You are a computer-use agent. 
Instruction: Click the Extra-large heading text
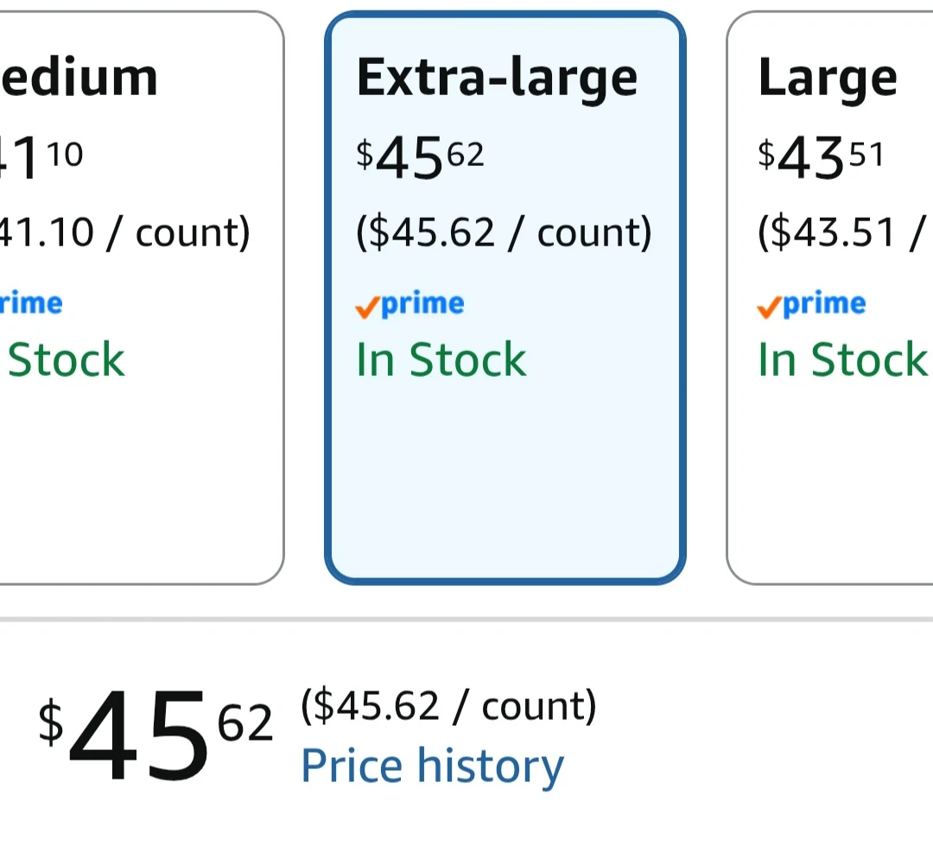pyautogui.click(x=497, y=80)
